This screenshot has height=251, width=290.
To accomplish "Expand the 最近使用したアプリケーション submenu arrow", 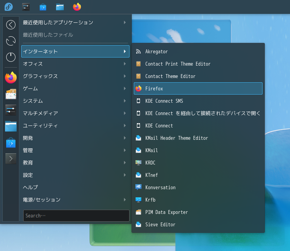I will point(125,22).
